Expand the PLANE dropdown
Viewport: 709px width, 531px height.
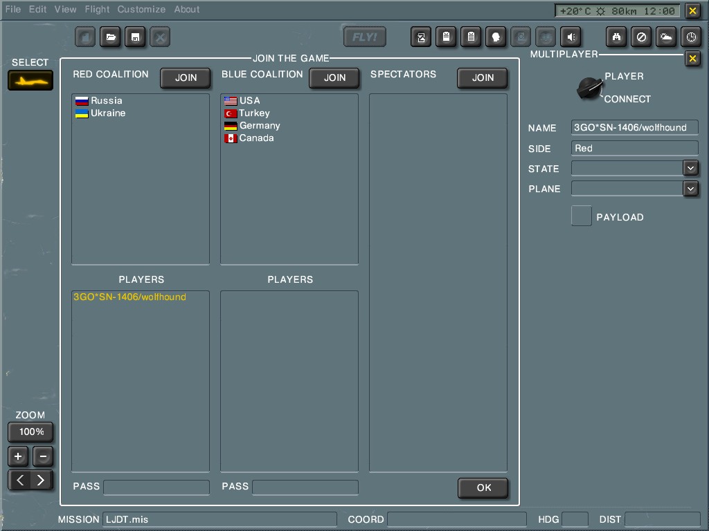690,188
